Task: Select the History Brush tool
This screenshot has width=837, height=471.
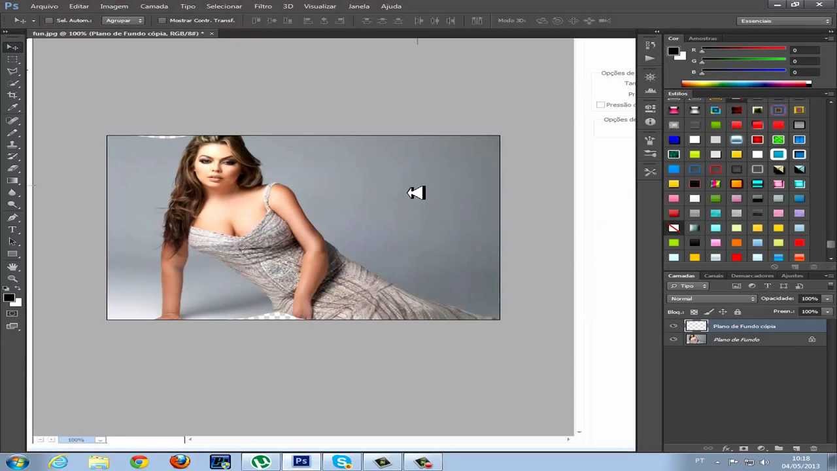Action: tap(12, 156)
